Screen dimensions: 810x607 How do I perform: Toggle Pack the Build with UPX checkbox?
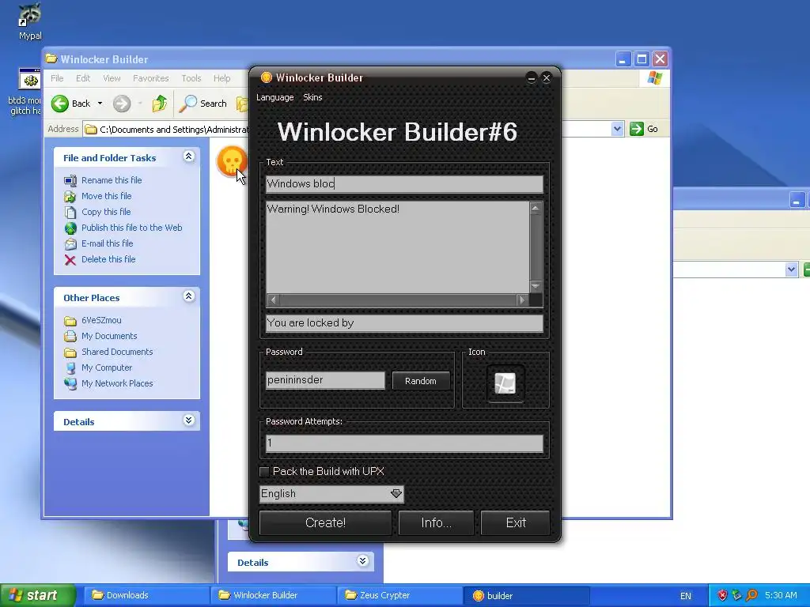click(264, 471)
